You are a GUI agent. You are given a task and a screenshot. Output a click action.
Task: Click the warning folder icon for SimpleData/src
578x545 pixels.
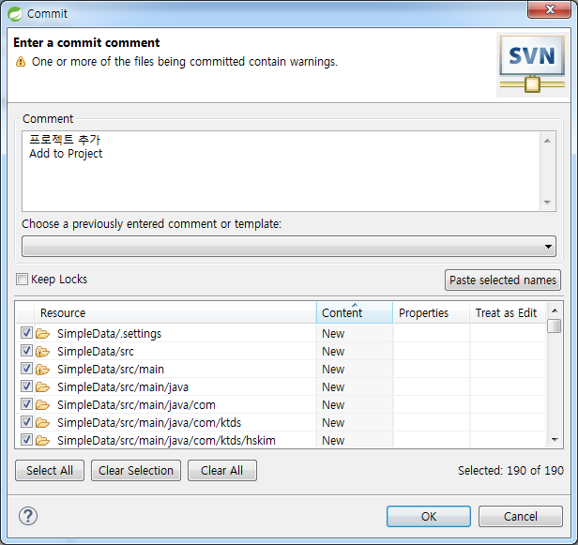pos(43,352)
